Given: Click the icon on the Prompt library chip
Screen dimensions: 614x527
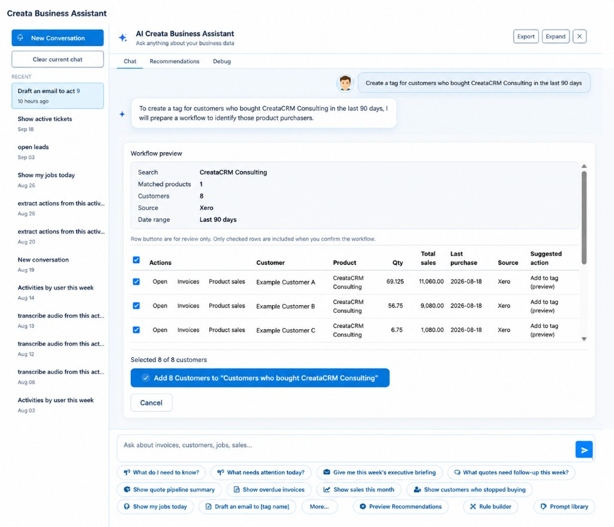Looking at the screenshot, I should 543,506.
